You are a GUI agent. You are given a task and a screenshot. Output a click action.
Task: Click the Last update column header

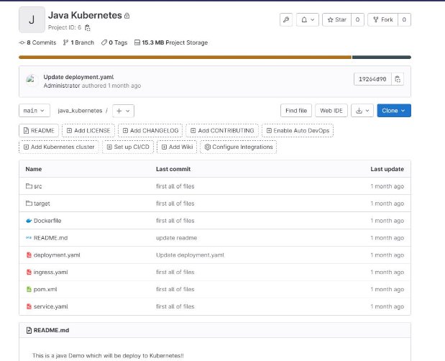(x=387, y=169)
